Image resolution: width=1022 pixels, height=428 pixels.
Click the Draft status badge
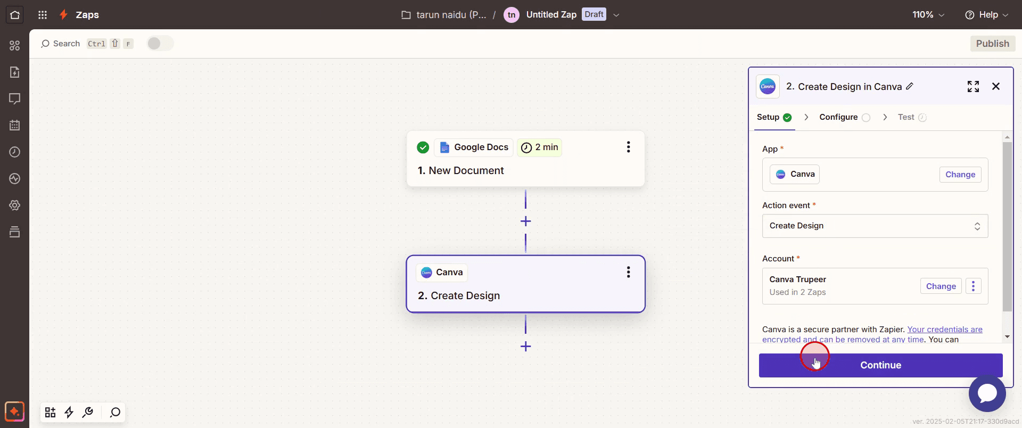tap(594, 14)
